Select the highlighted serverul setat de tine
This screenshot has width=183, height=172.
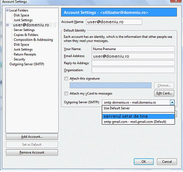pos(138,116)
